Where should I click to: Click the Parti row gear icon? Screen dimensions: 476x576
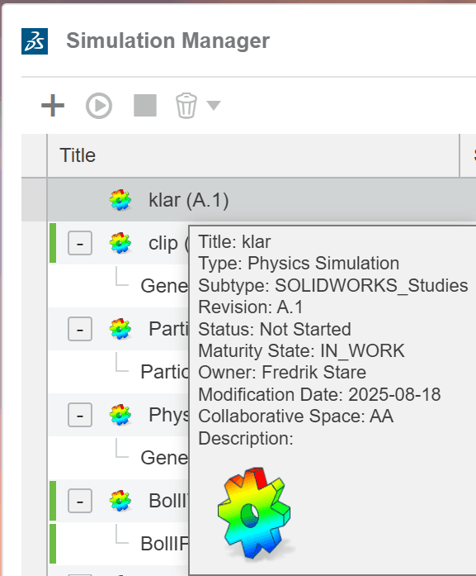click(120, 329)
